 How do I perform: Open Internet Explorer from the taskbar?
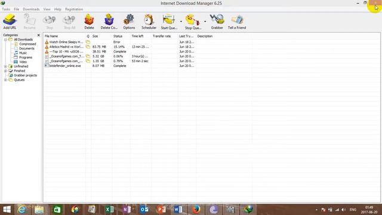tap(22, 210)
